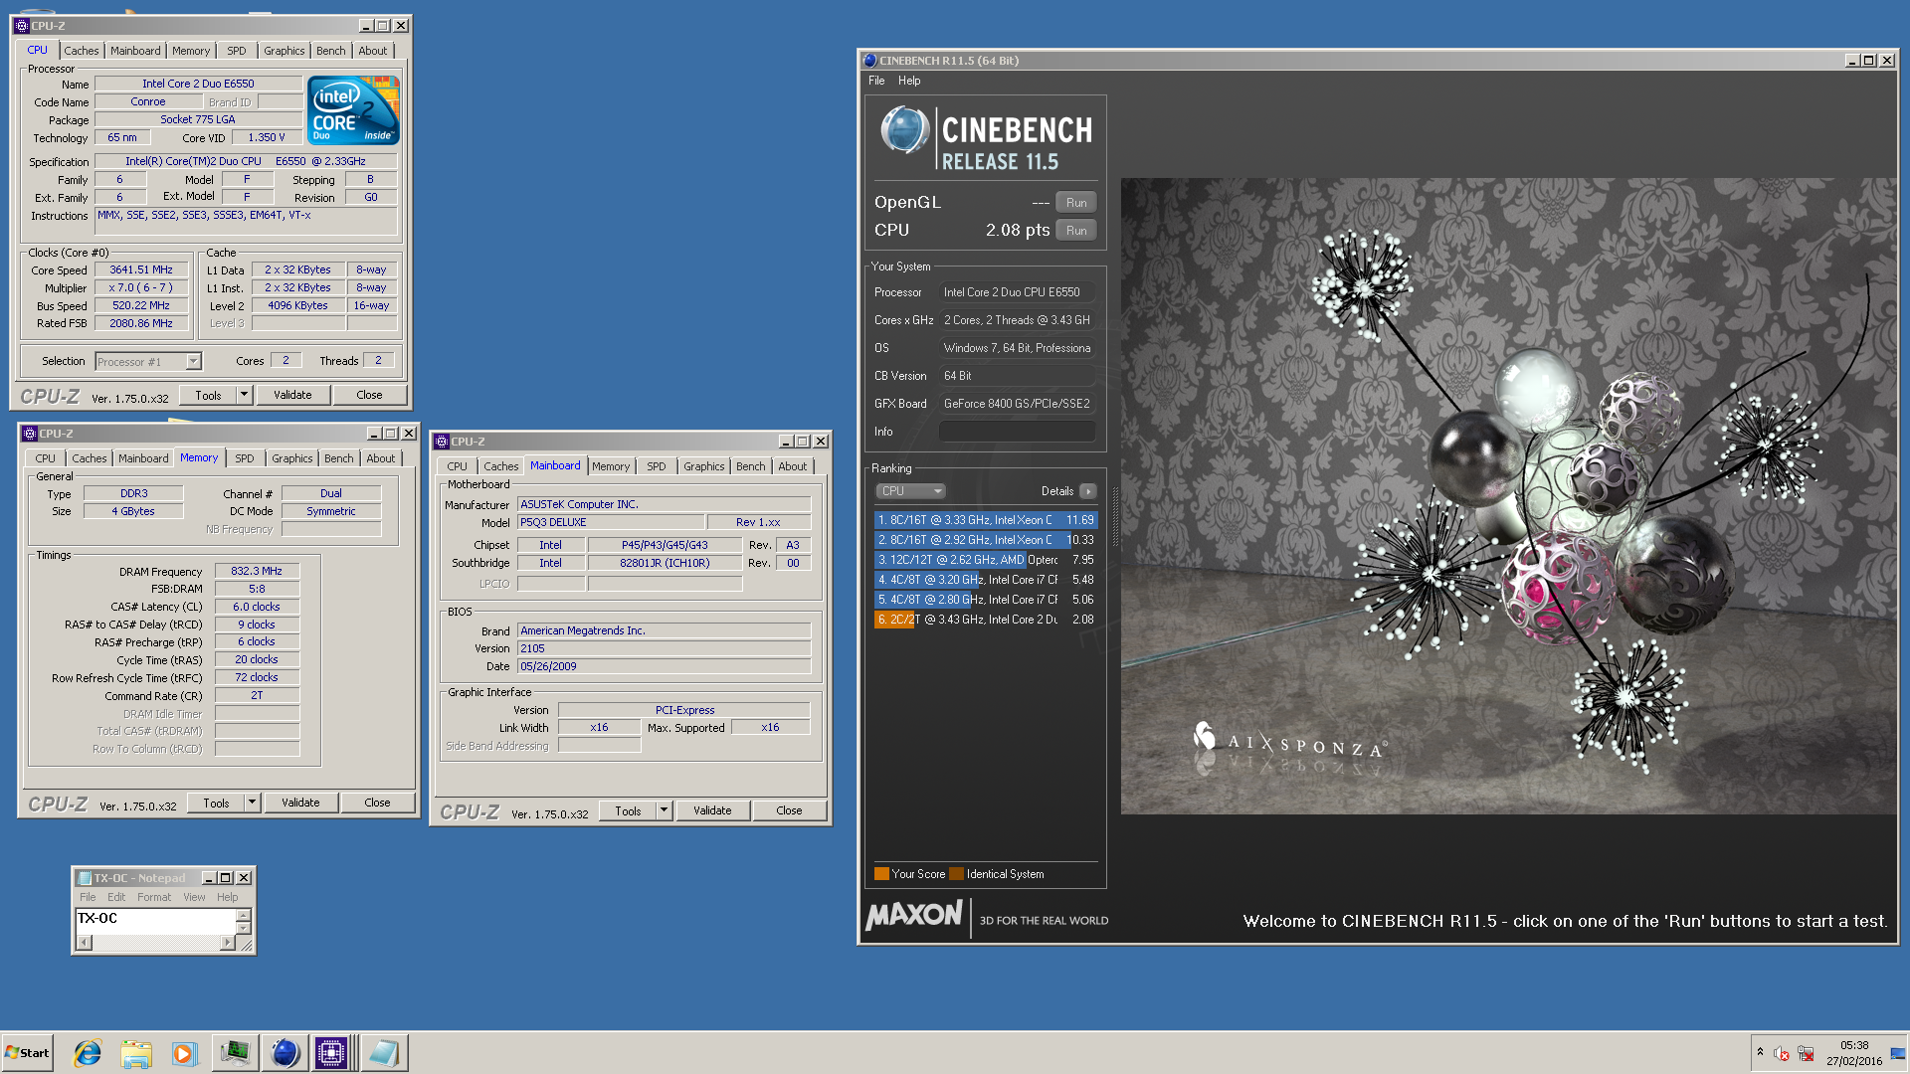This screenshot has height=1074, width=1910.
Task: Click the GFX Board GeForce 8400 GS field
Action: click(1018, 404)
